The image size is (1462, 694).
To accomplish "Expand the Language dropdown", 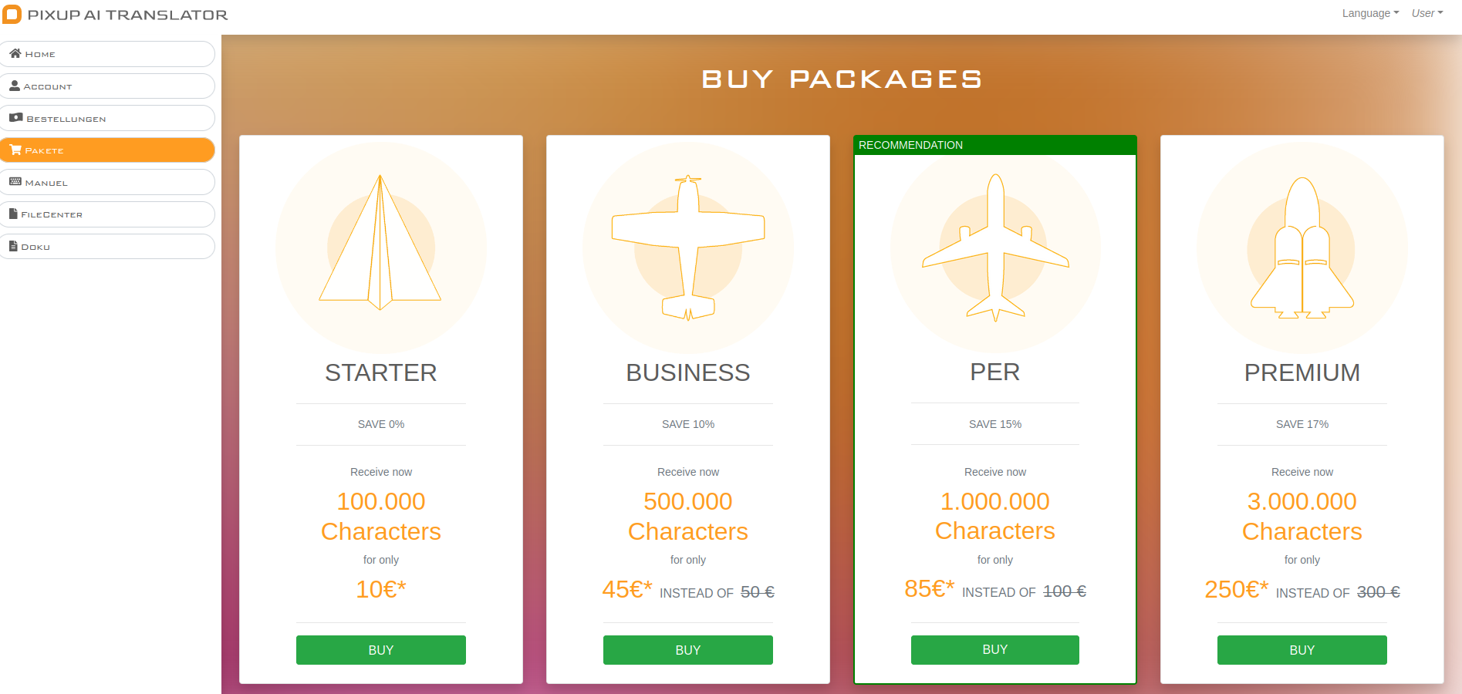I will pyautogui.click(x=1369, y=13).
